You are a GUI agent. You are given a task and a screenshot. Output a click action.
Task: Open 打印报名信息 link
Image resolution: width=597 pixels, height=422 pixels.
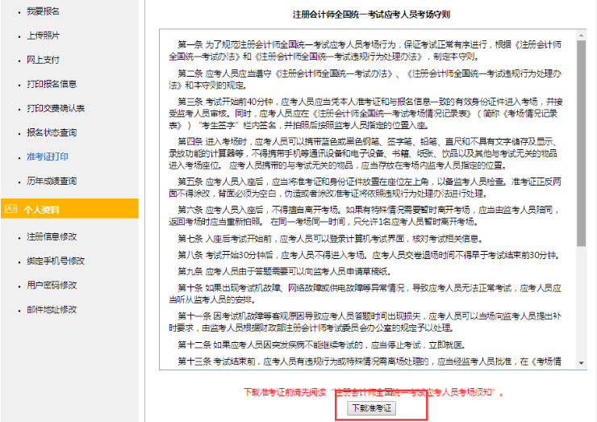click(52, 84)
